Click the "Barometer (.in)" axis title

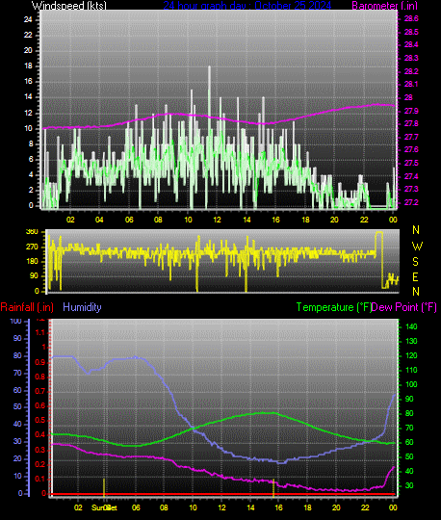point(384,6)
